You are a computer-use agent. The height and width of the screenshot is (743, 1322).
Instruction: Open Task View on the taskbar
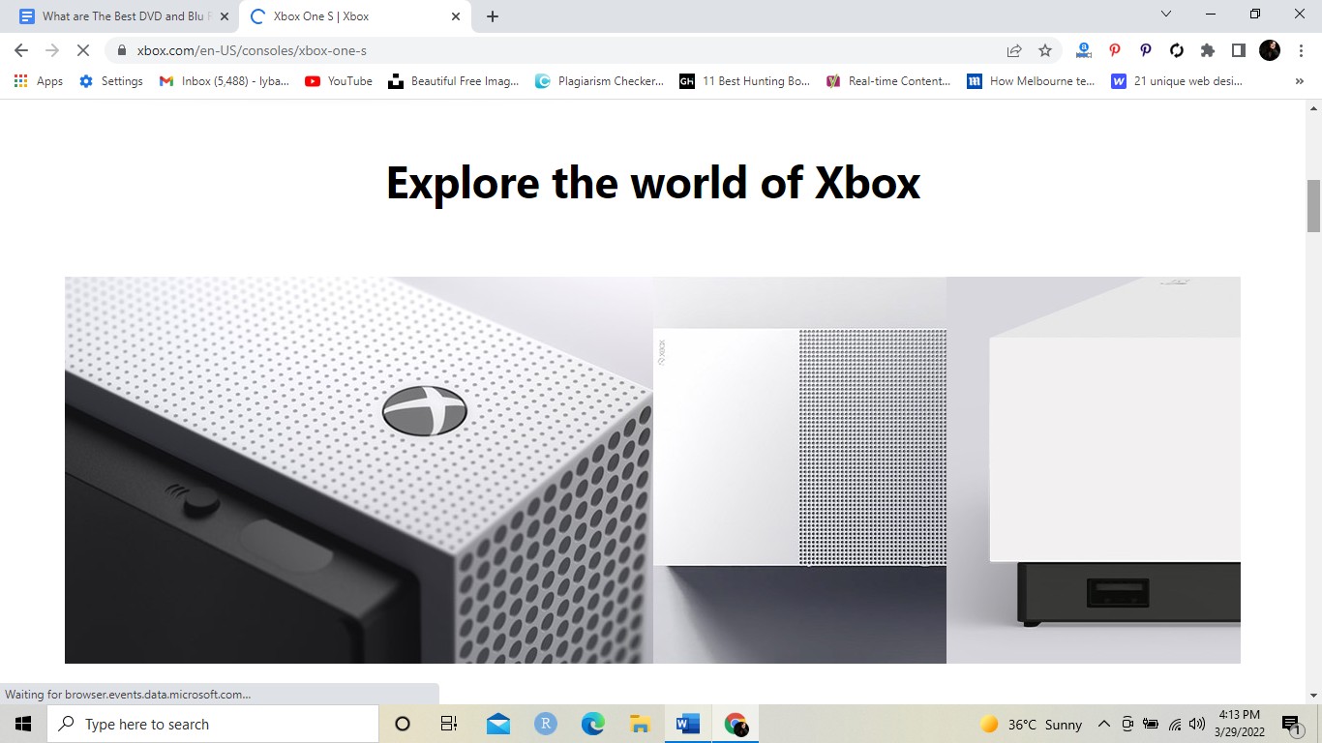click(x=449, y=724)
